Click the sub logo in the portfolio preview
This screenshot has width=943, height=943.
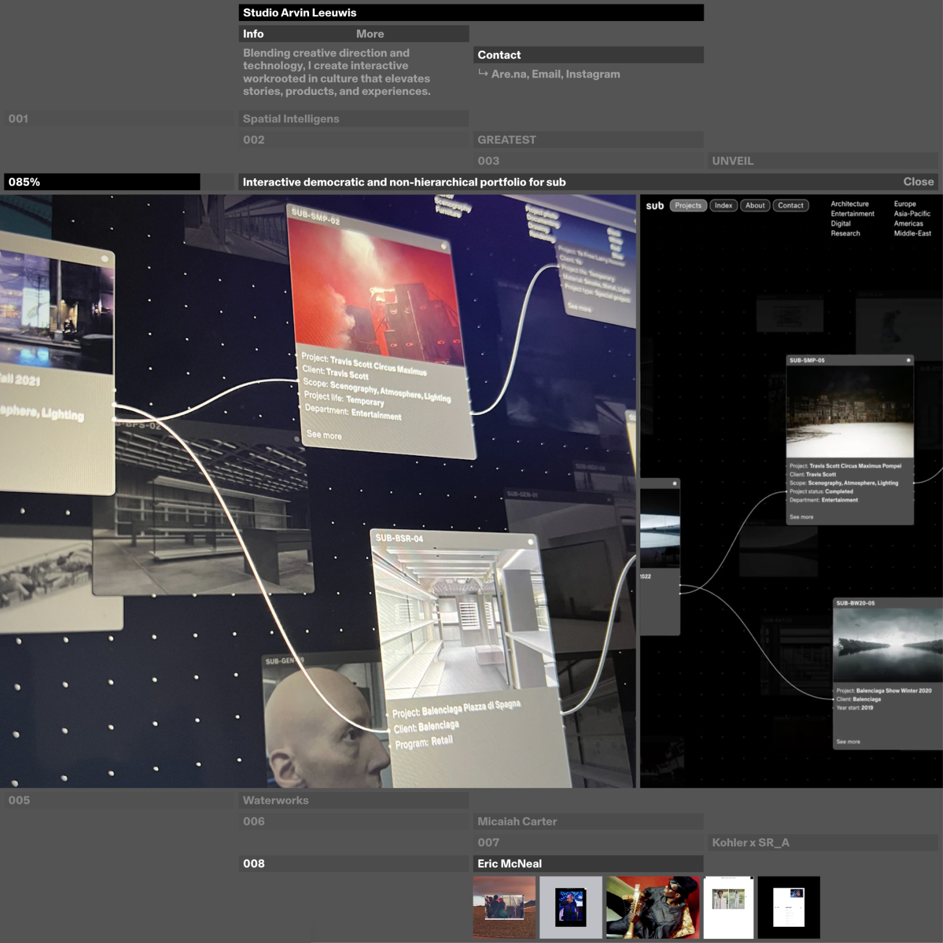coord(654,205)
